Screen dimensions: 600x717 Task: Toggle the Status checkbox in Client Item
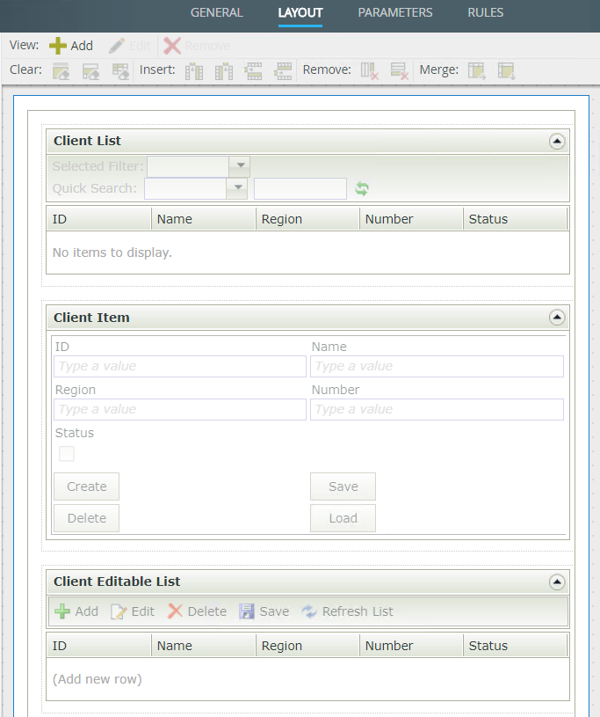[x=67, y=454]
